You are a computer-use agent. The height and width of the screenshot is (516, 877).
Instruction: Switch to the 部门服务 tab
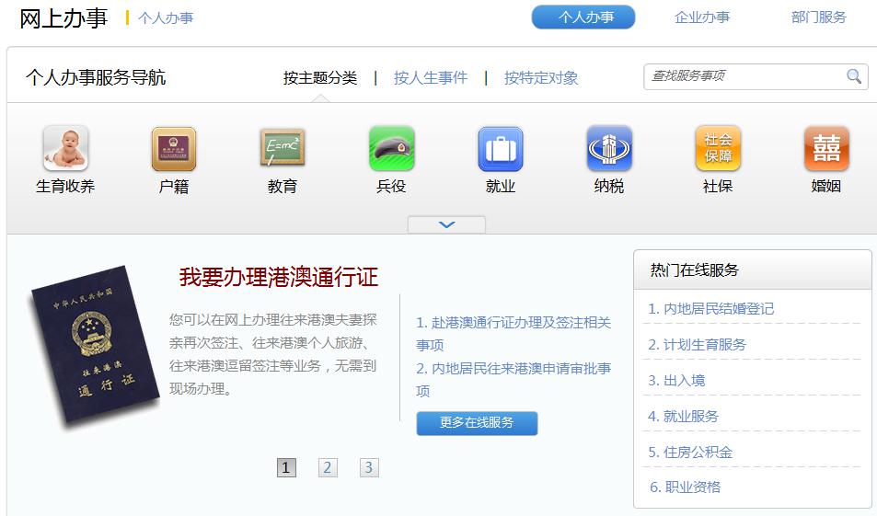[x=818, y=17]
